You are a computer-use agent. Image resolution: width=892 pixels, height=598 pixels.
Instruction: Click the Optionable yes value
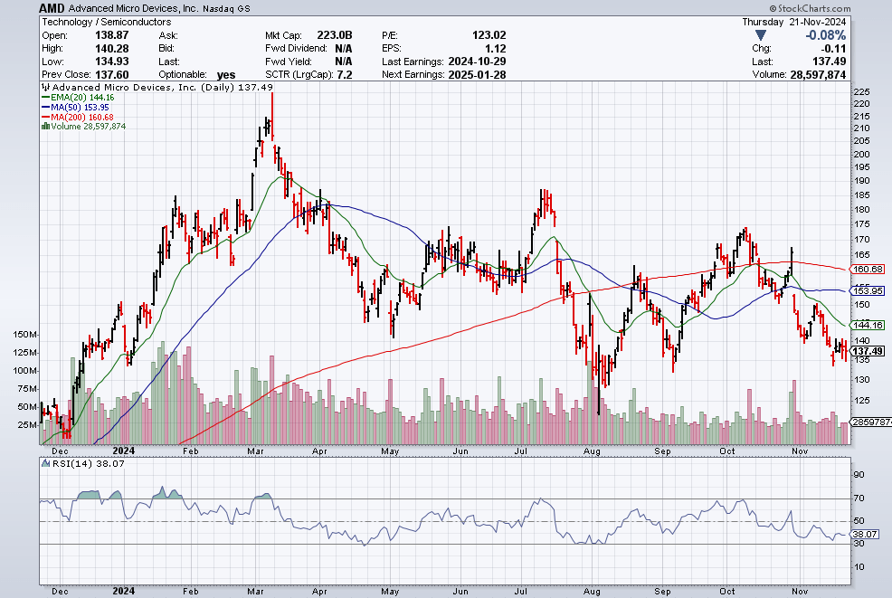[x=226, y=74]
